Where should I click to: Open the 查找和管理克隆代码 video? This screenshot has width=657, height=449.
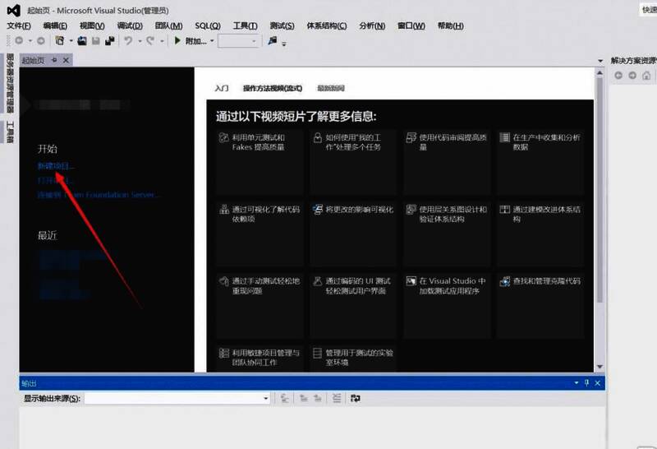pyautogui.click(x=540, y=305)
